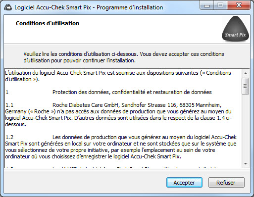Click the Accu-Chek icon in the title bar
The width and height of the screenshot is (254, 197).
pyautogui.click(x=8, y=7)
